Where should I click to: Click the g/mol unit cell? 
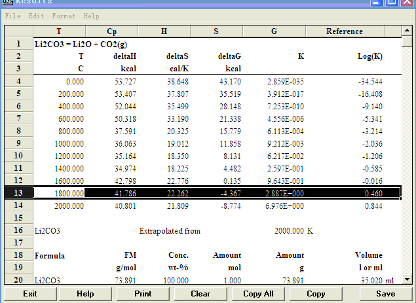(126, 268)
